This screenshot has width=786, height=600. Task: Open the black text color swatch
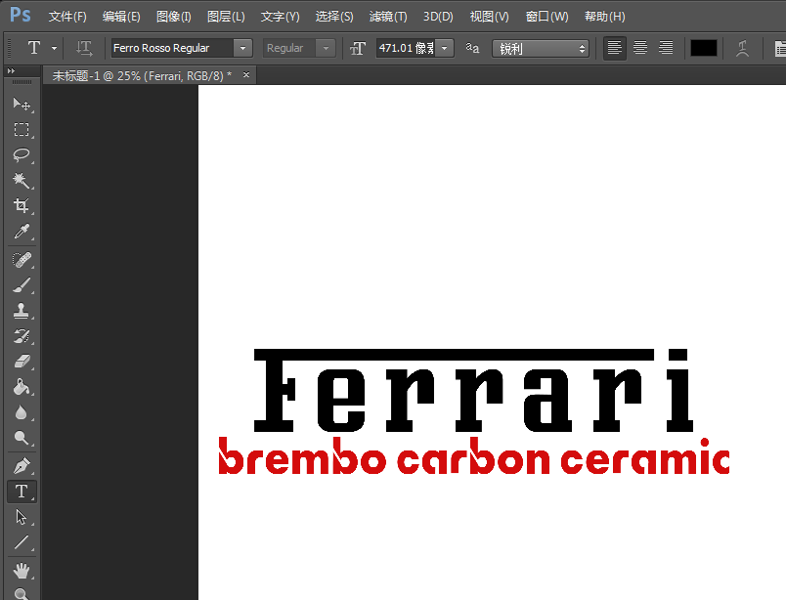[x=704, y=48]
